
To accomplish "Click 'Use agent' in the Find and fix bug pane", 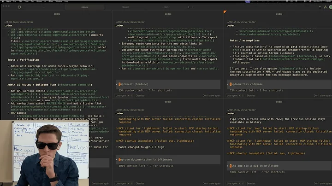I will coord(235,183).
